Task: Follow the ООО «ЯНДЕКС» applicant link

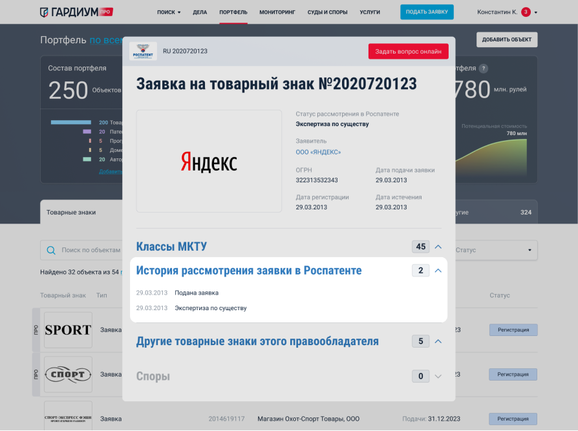Action: (x=318, y=152)
